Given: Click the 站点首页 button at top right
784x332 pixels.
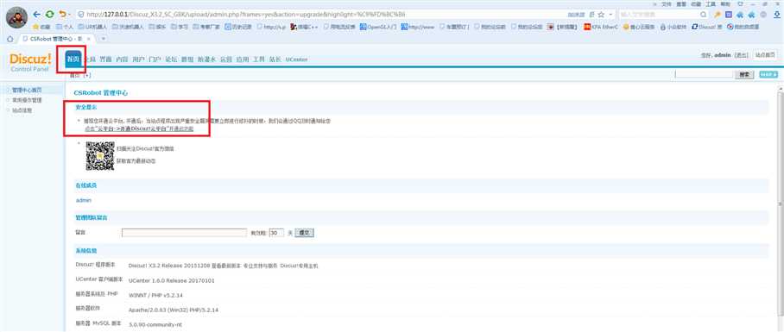Looking at the screenshot, I should pyautogui.click(x=766, y=55).
